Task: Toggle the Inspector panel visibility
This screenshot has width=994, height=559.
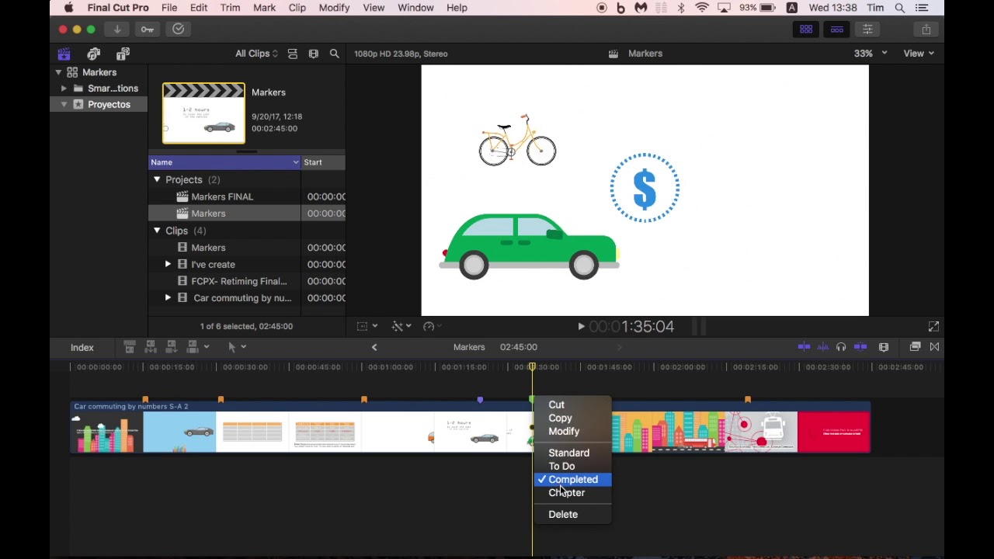Action: [867, 30]
